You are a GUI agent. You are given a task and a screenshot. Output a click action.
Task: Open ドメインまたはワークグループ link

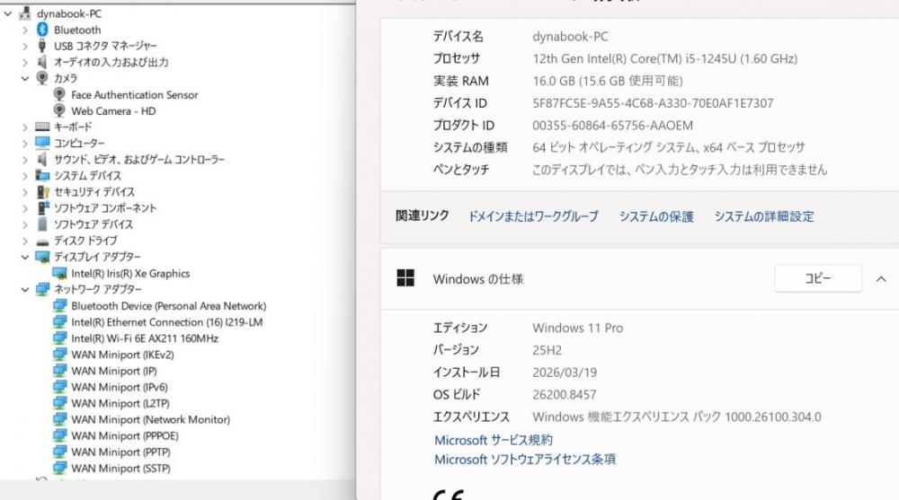(x=533, y=216)
